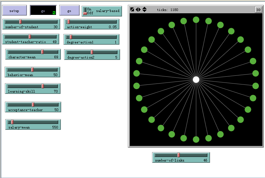
Task: Switch the view to 3D
Action: [x=258, y=10]
